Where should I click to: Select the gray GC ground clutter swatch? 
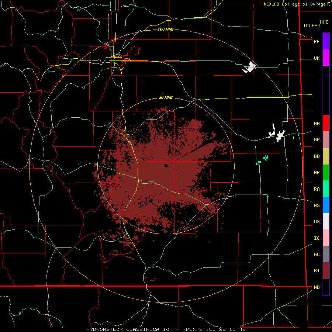pos(326,254)
